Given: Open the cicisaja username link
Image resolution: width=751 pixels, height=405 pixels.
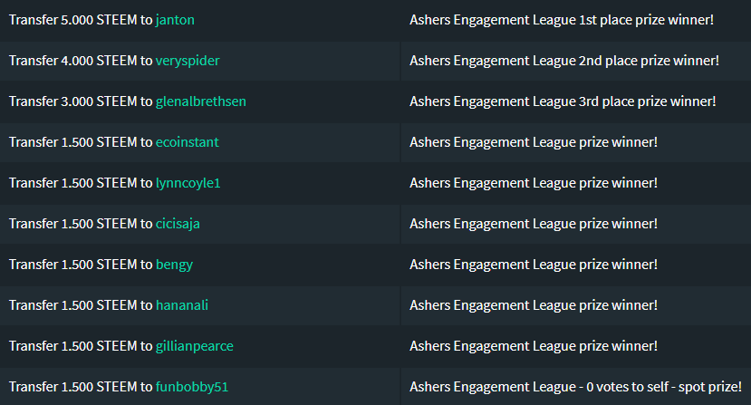Looking at the screenshot, I should pyautogui.click(x=178, y=224).
